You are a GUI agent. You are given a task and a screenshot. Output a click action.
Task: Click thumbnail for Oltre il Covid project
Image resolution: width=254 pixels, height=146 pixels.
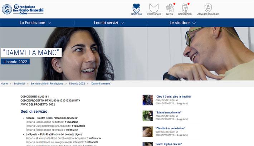pos(148,100)
